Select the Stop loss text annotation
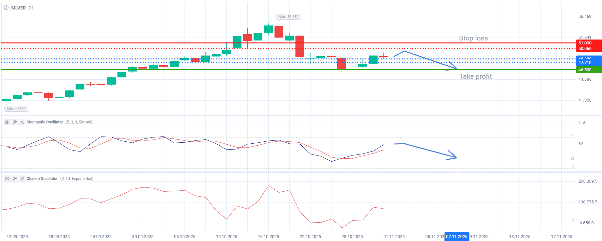The height and width of the screenshot is (241, 602). tap(473, 38)
